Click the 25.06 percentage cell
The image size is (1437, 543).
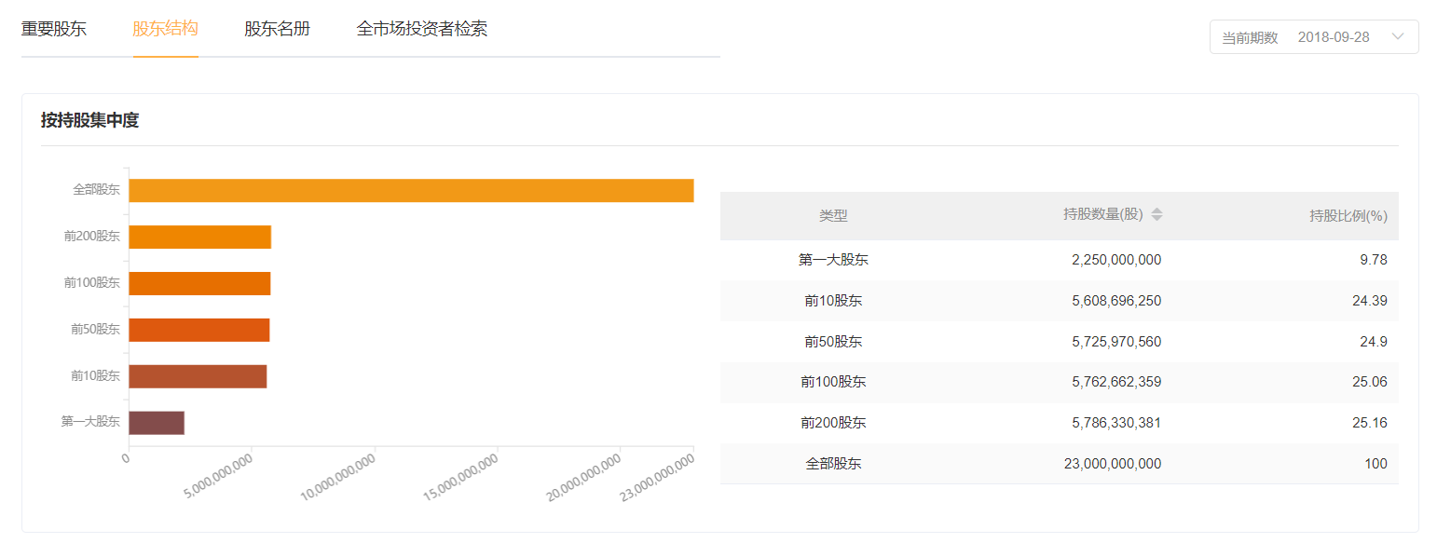(1370, 382)
